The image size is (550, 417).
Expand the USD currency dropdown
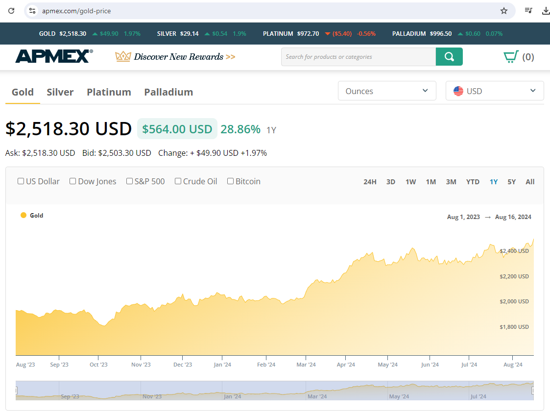click(x=495, y=91)
